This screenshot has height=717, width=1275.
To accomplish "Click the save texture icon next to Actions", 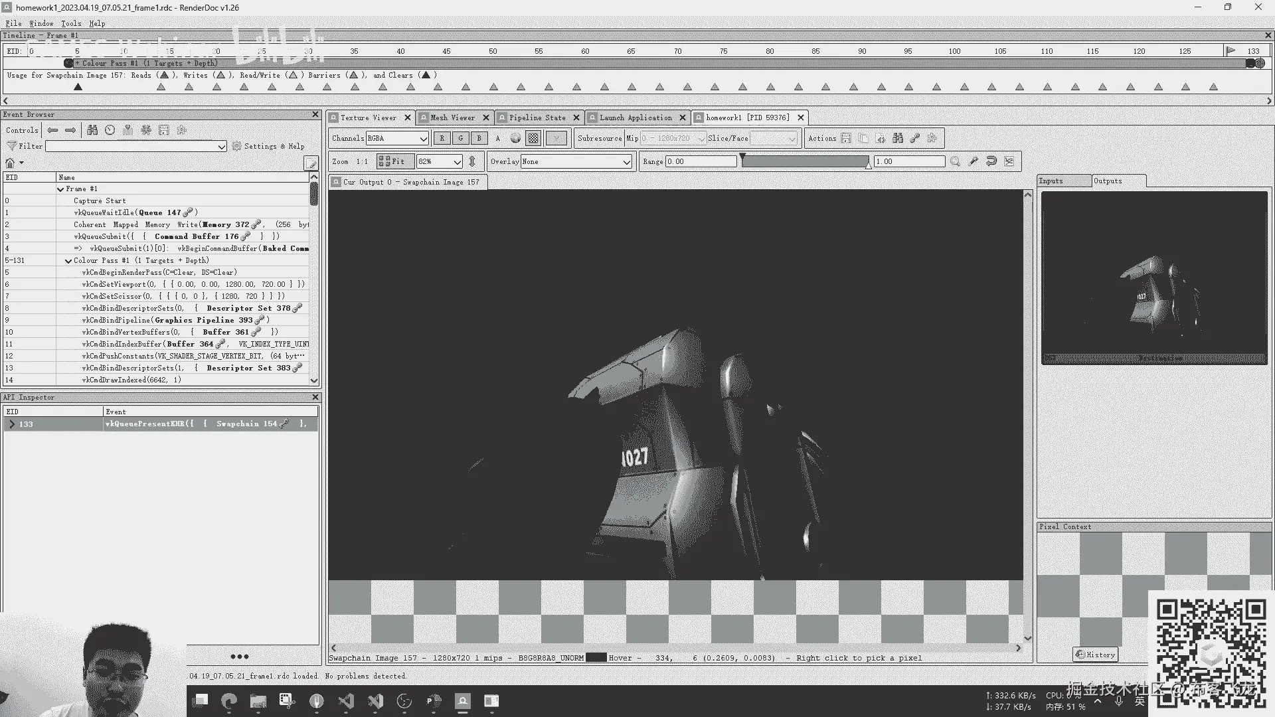I will [x=845, y=138].
